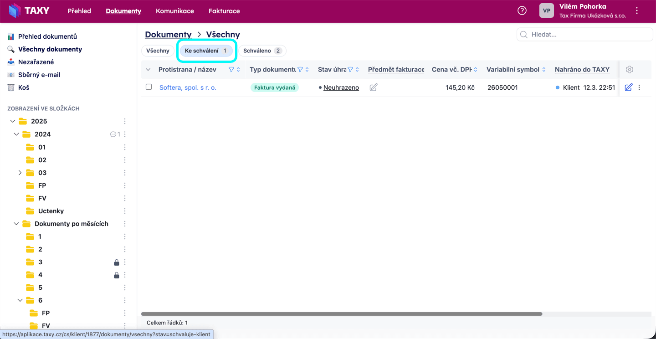This screenshot has height=339, width=656.
Task: Filter the Typ dokumentu column
Action: (x=300, y=70)
